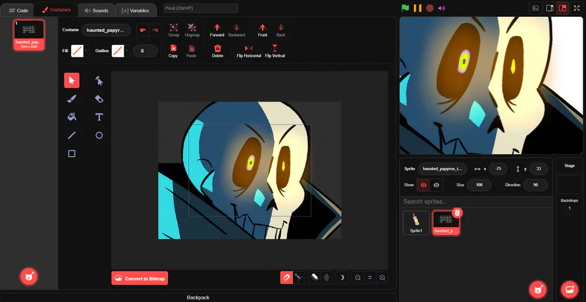This screenshot has height=302, width=586.
Task: Open the Code tab
Action: (18, 10)
